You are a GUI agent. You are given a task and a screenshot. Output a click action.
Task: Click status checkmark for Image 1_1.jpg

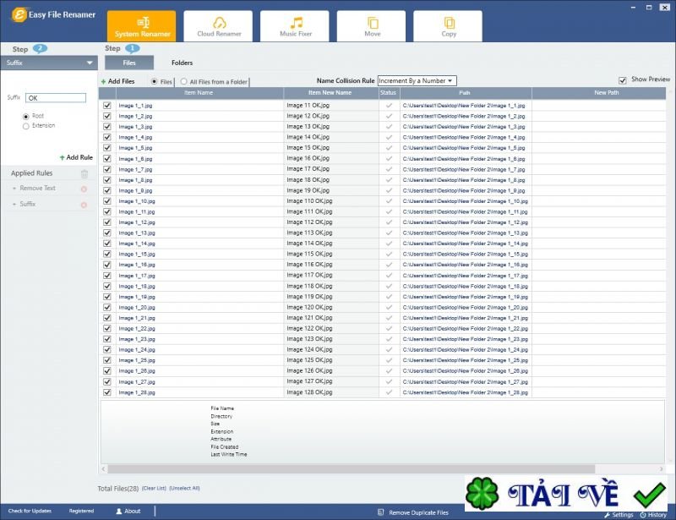[389, 106]
